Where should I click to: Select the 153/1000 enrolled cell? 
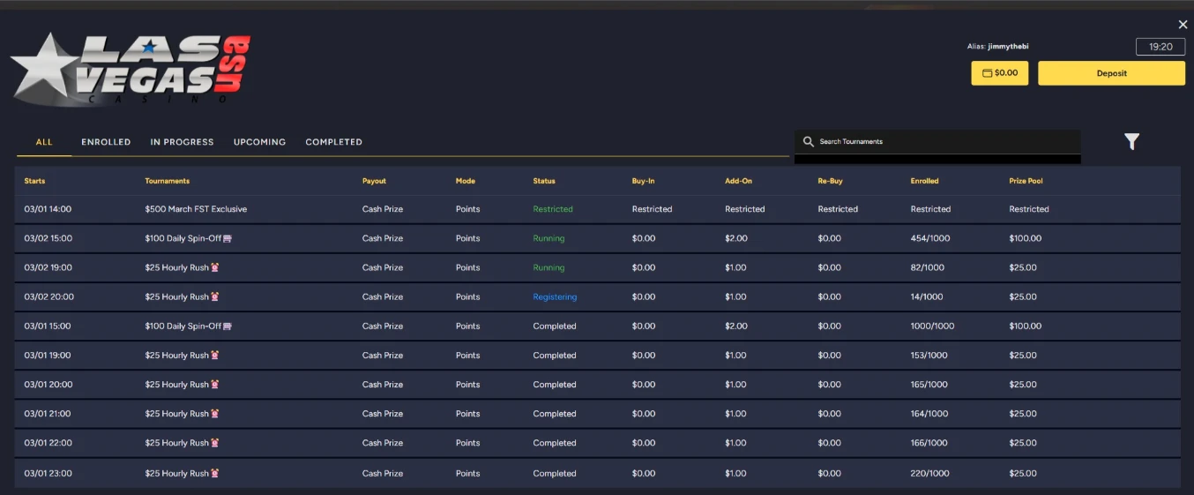929,355
